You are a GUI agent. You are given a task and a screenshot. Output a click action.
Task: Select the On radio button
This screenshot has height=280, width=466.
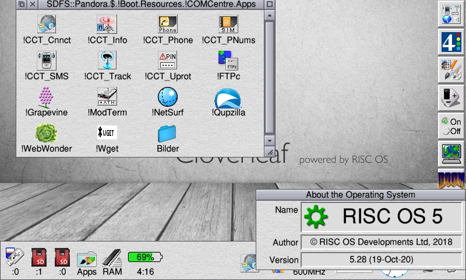tap(446, 121)
